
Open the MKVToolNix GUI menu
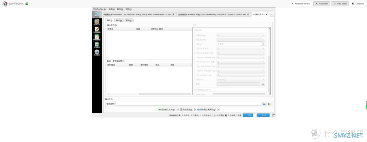(100, 9)
